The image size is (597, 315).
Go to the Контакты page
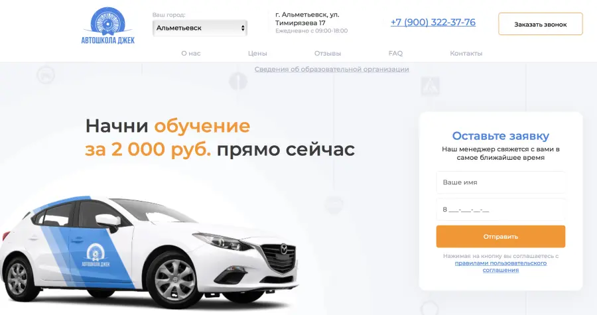click(466, 54)
